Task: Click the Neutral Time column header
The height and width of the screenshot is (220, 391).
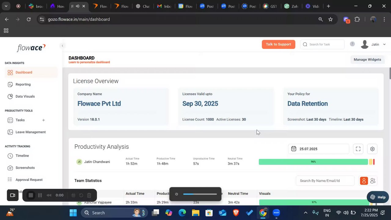Action: [238, 193]
